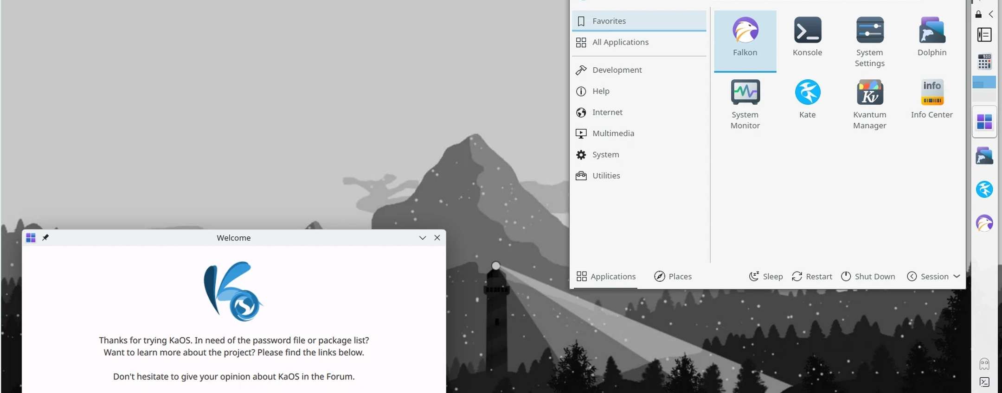
Task: Launch Falkon browser from Favorites grid
Action: [745, 41]
